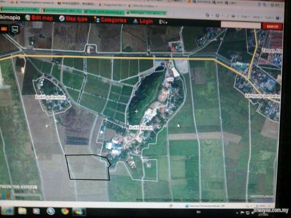Click the speech bubble icon on map

(15, 29)
